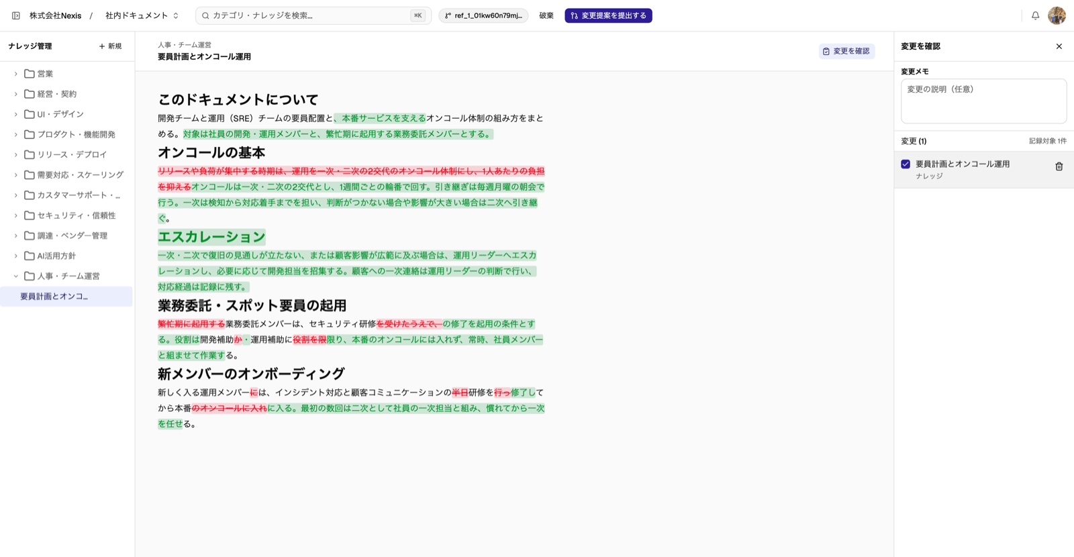Expand the 営業 folder chevron
1074x557 pixels.
pos(16,74)
